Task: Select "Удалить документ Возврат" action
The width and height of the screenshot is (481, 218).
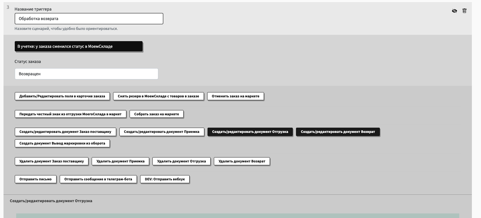Action: tap(242, 161)
